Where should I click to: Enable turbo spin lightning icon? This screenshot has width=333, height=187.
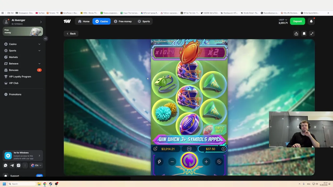tap(159, 162)
